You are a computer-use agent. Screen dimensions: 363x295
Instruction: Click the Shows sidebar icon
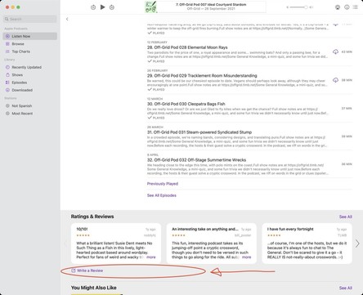(x=7, y=75)
